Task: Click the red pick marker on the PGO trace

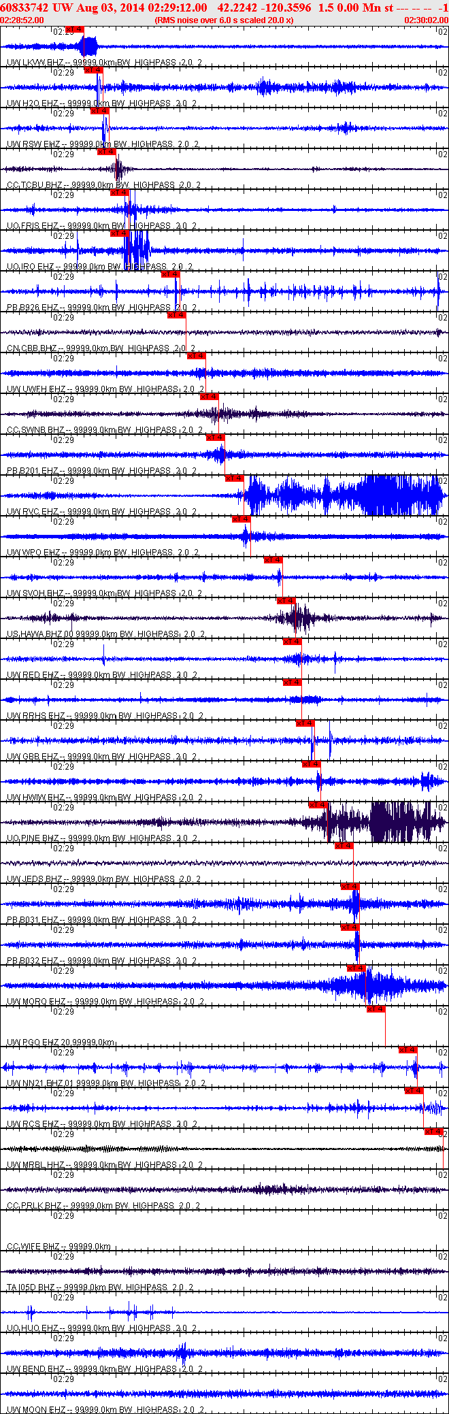Action: (x=376, y=1009)
